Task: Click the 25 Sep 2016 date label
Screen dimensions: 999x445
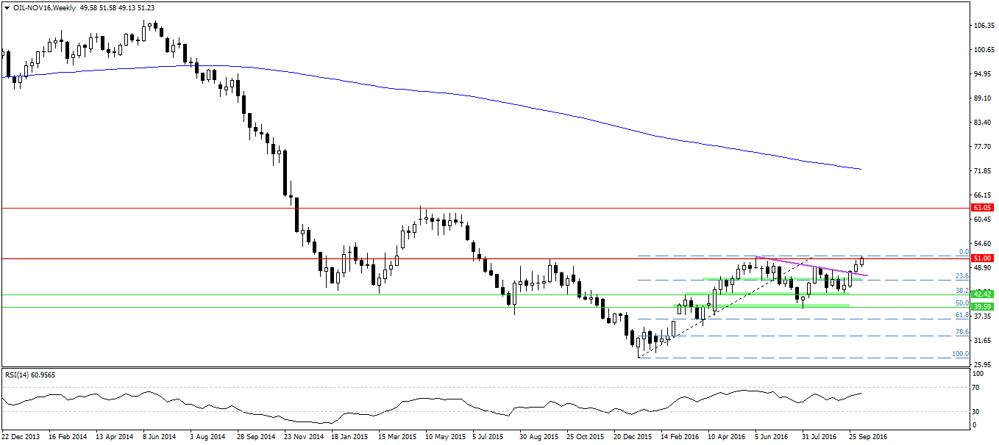Action: click(870, 436)
